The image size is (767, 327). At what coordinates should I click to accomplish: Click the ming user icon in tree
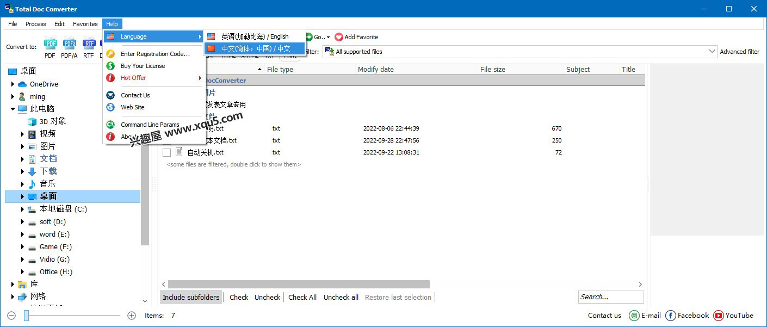click(22, 97)
